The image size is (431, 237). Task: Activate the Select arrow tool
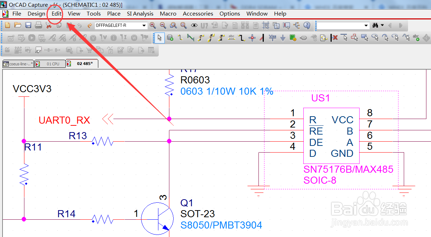(x=160, y=37)
